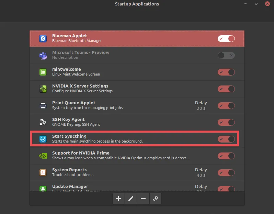Click the System Reports warning icon
Image resolution: width=274 pixels, height=214 pixels.
point(43,172)
